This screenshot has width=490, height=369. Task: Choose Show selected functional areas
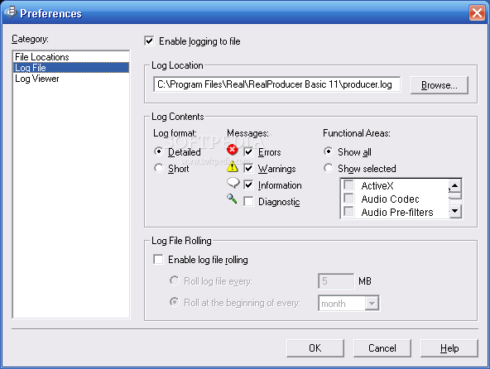point(328,168)
